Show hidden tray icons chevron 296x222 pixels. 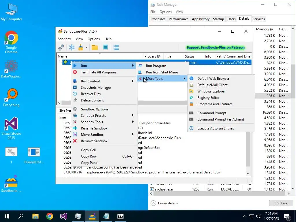click(x=245, y=216)
